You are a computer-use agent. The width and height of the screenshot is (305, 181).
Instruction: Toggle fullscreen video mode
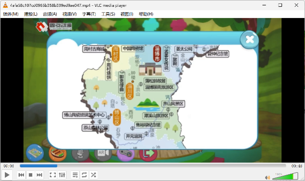coord(53,175)
